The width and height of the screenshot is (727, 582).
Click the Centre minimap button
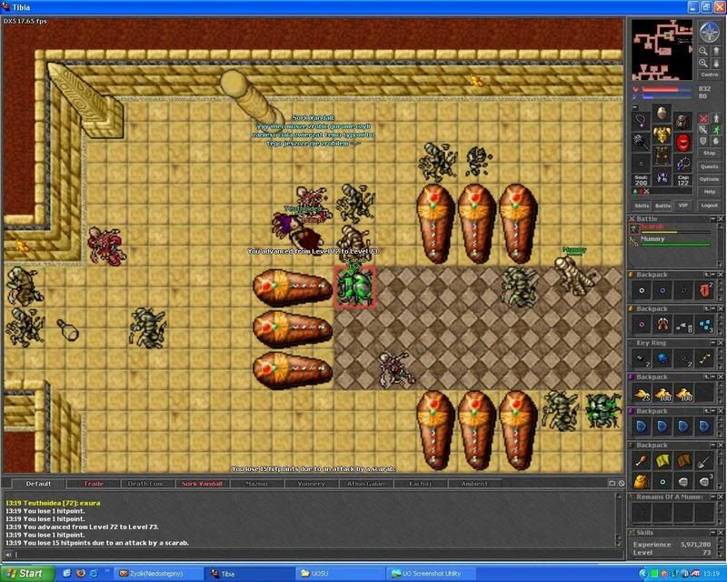pos(710,75)
